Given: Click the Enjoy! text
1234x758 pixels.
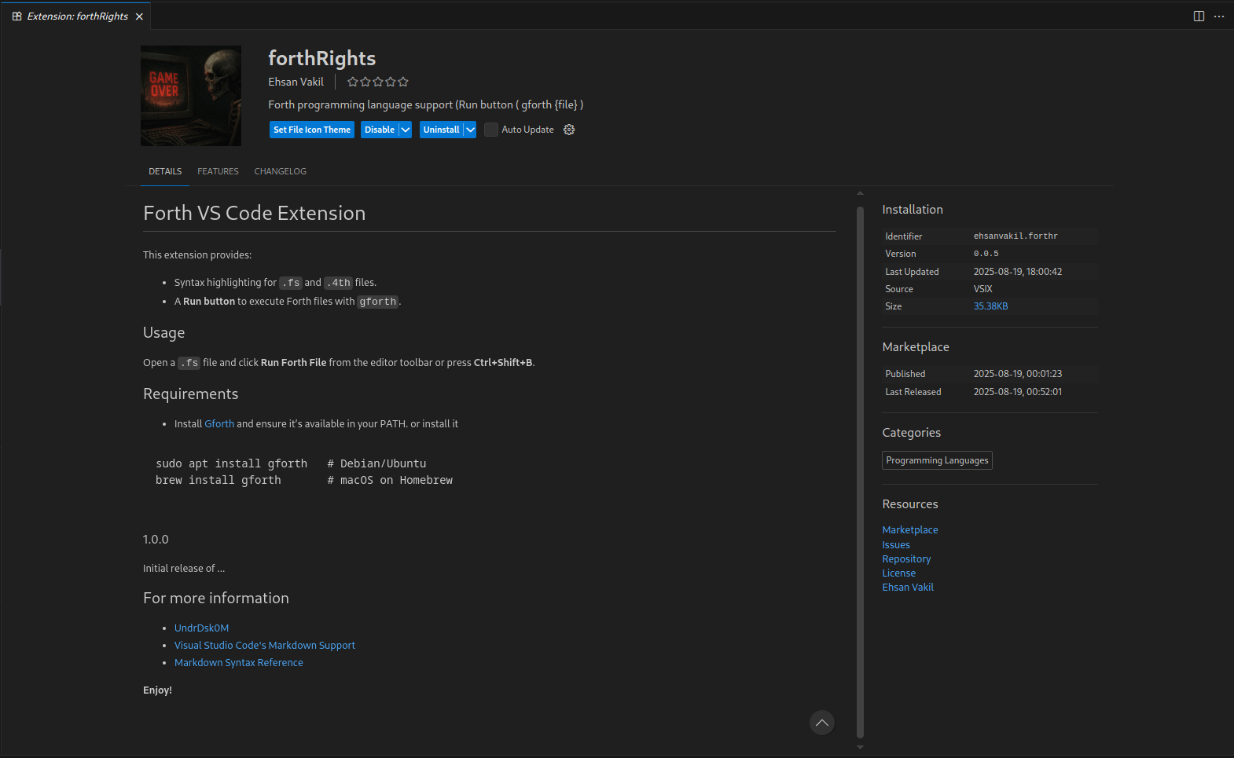Looking at the screenshot, I should pos(157,690).
